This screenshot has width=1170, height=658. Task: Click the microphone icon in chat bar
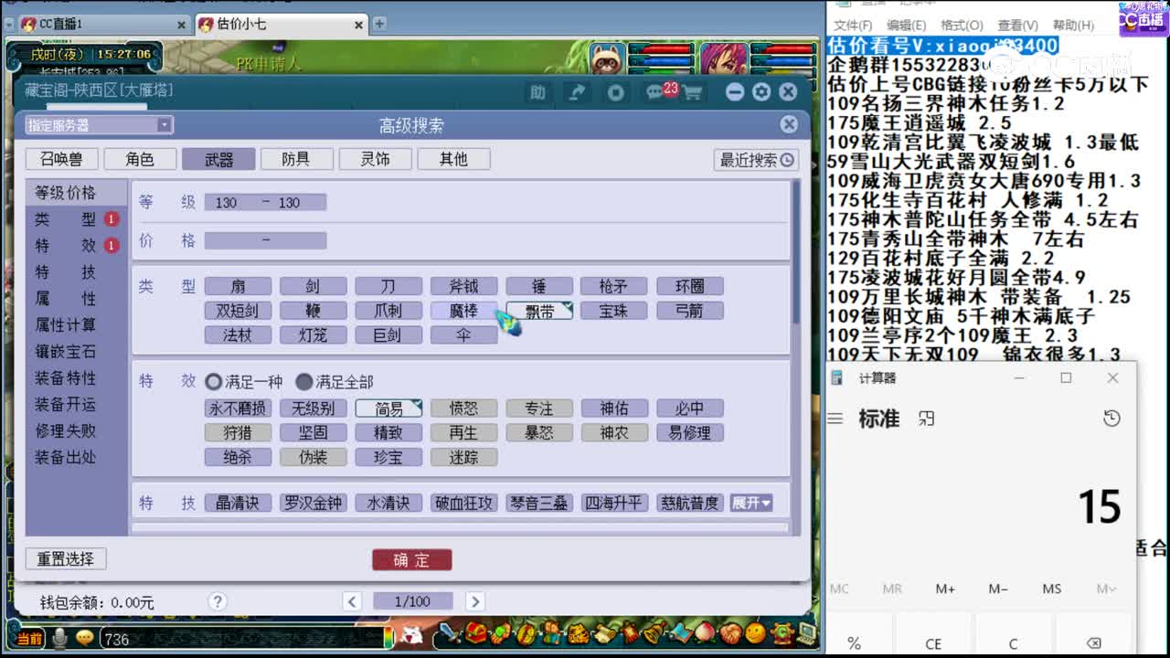(x=60, y=638)
